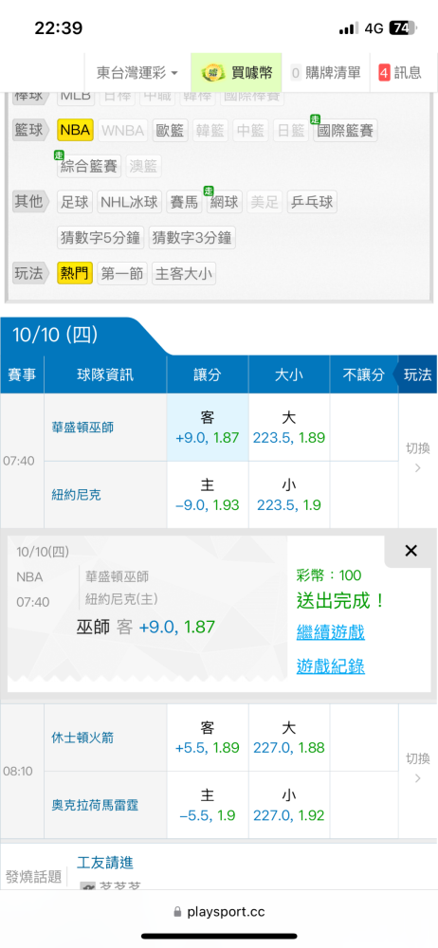
Task: Open 購牌清單 cart counter
Action: coord(296,73)
